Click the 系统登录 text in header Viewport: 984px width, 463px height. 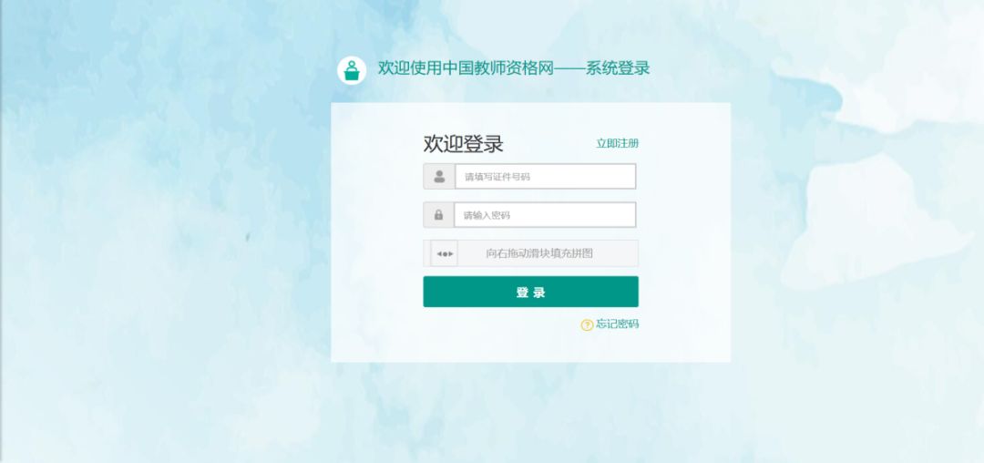618,68
